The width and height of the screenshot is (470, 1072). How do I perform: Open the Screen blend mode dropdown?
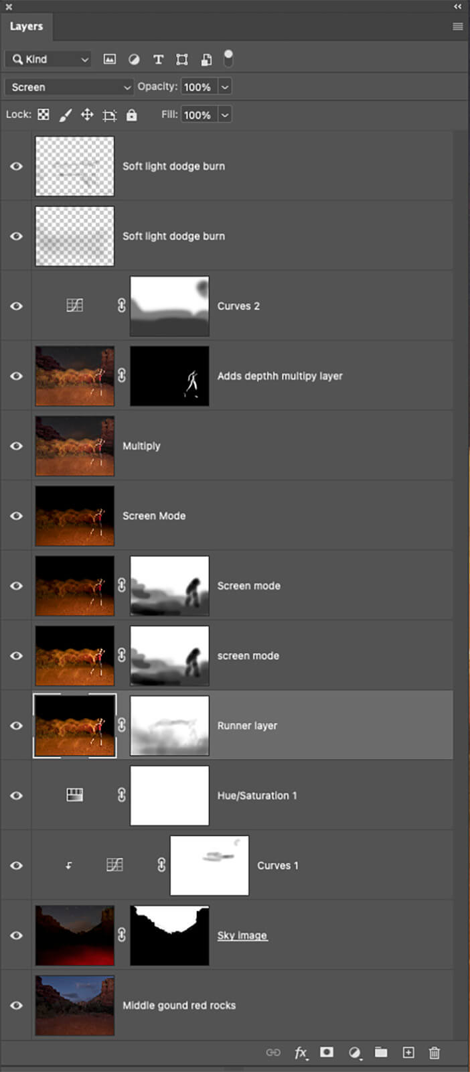[70, 87]
